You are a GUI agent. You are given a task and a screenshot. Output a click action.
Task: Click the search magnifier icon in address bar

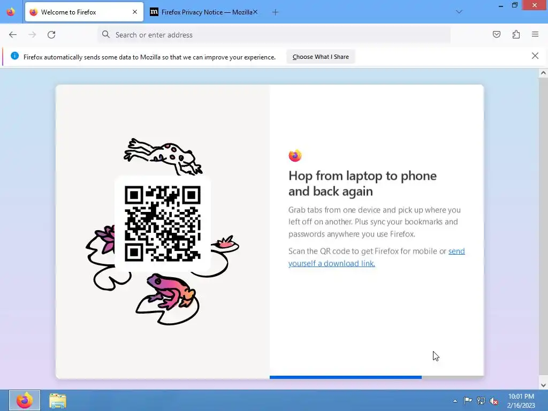(x=106, y=34)
